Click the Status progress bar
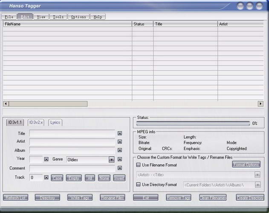The height and width of the screenshot is (213, 269). 193,123
